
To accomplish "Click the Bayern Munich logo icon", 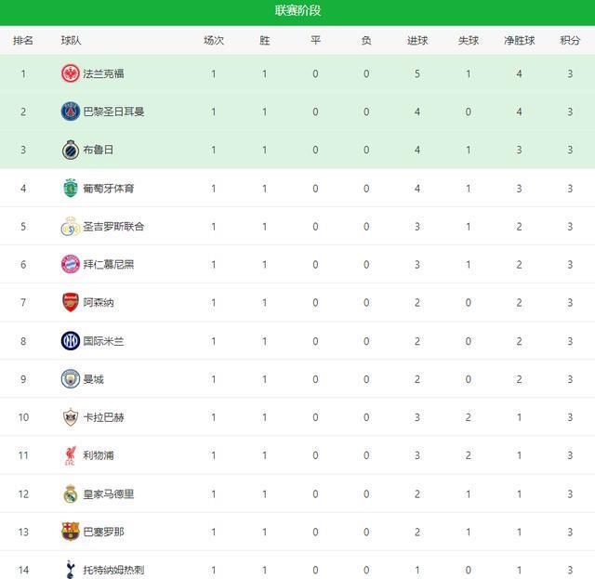I will click(x=71, y=264).
